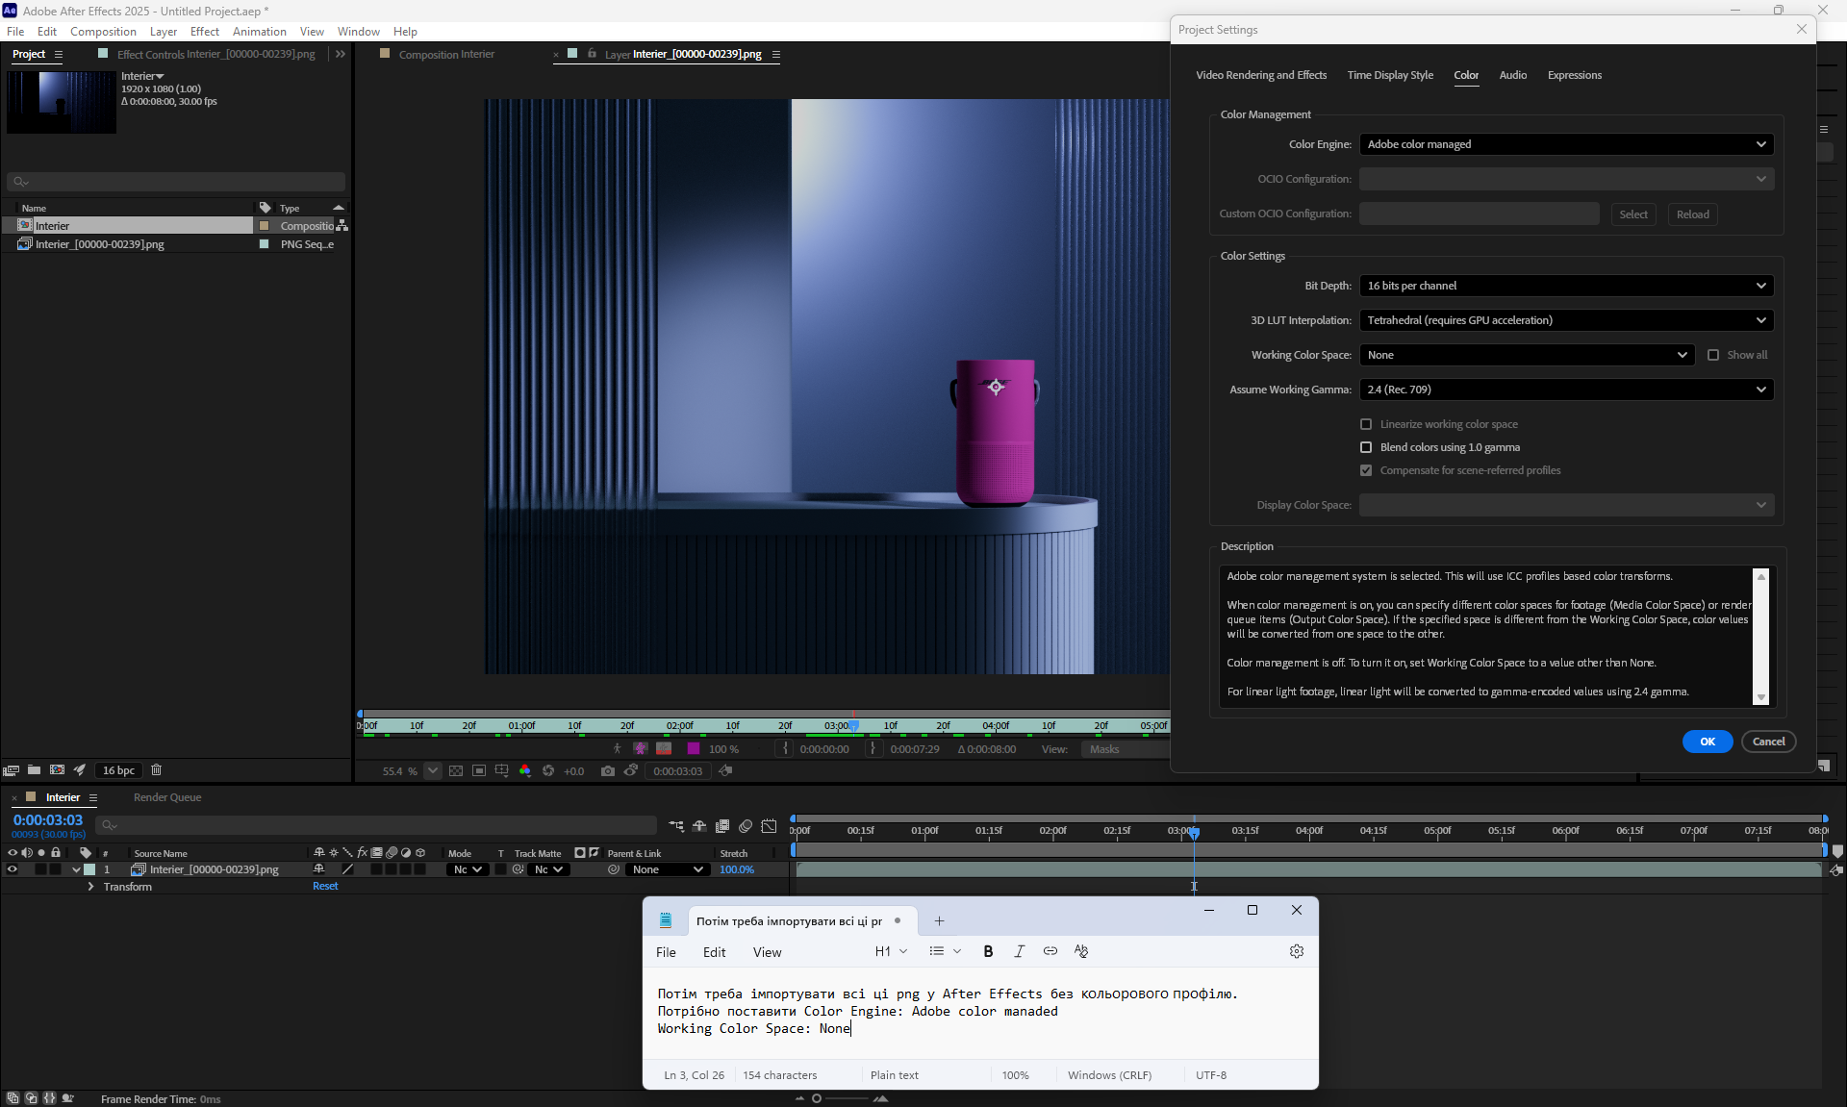Click the Graph Editor icon in timeline
Viewport: 1847px width, 1107px height.
769,826
